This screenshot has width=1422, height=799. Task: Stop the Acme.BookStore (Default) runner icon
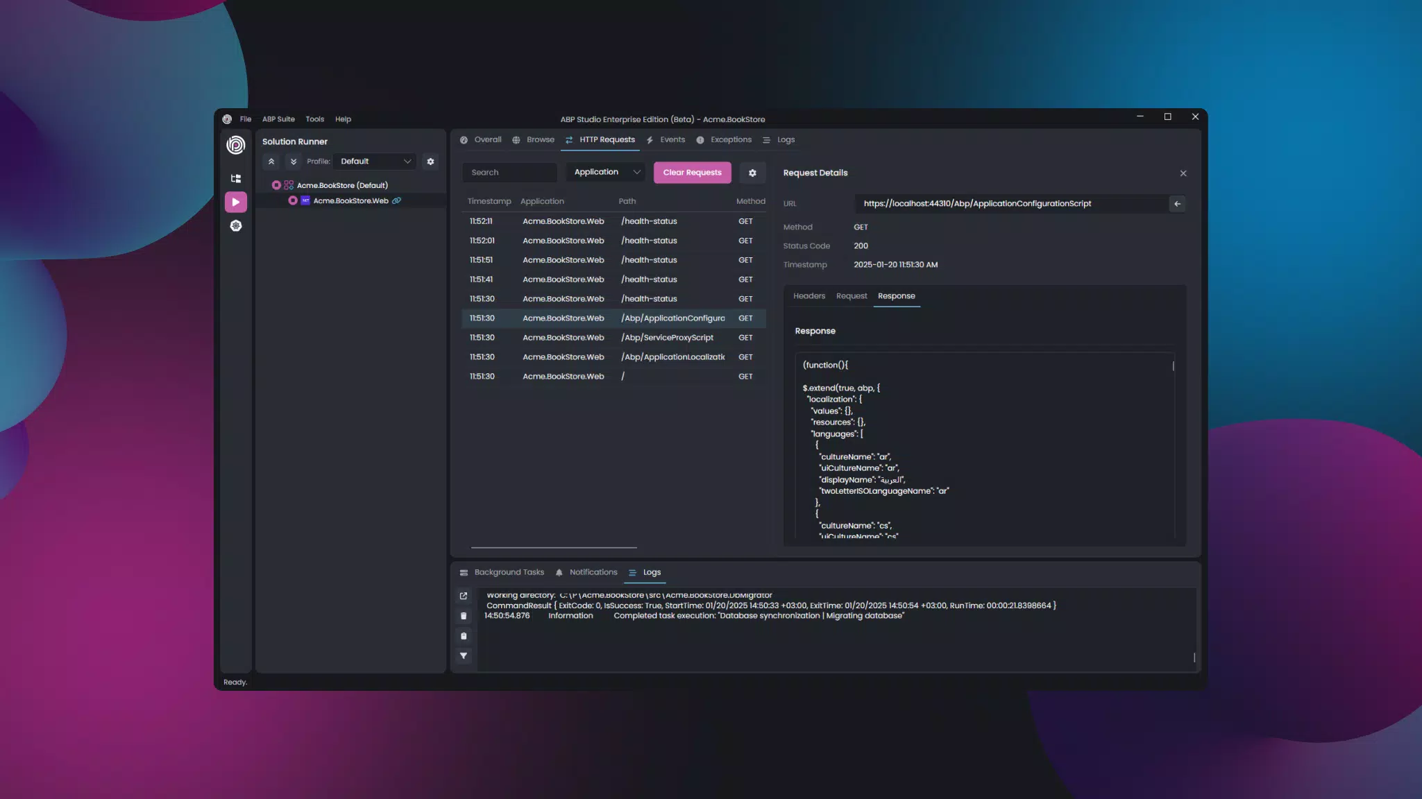(x=276, y=185)
